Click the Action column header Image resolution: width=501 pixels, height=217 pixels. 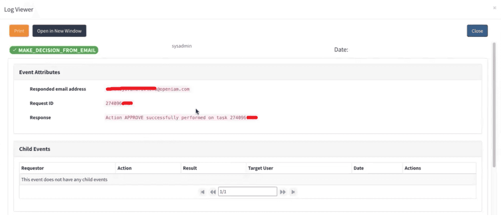point(125,168)
